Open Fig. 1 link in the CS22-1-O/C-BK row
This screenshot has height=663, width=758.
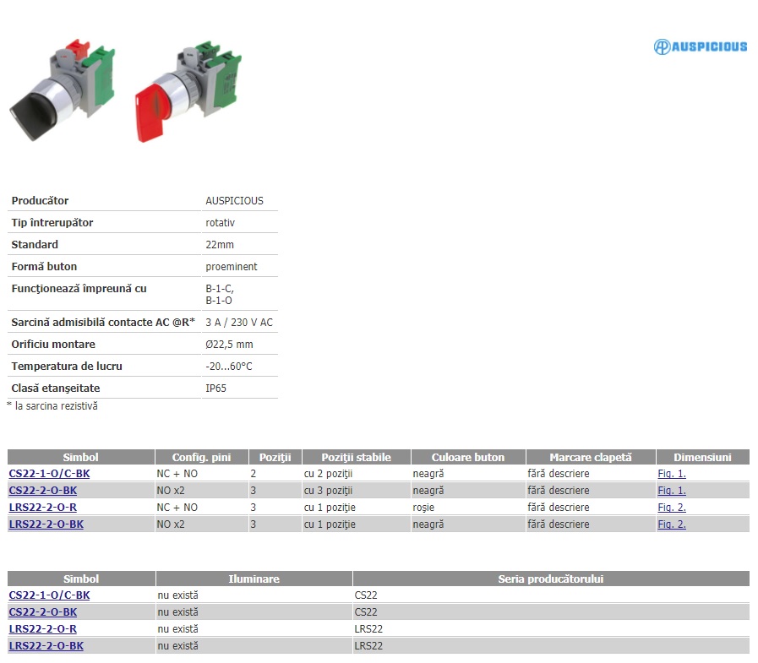click(672, 474)
